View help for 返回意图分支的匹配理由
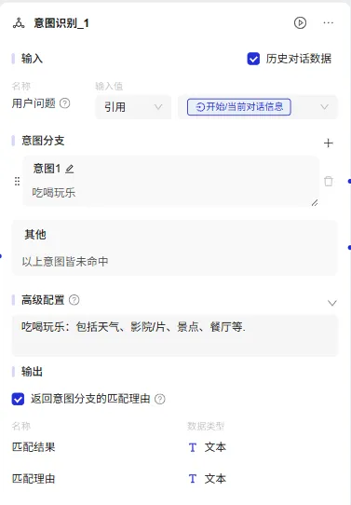This screenshot has width=351, height=505. click(x=160, y=399)
